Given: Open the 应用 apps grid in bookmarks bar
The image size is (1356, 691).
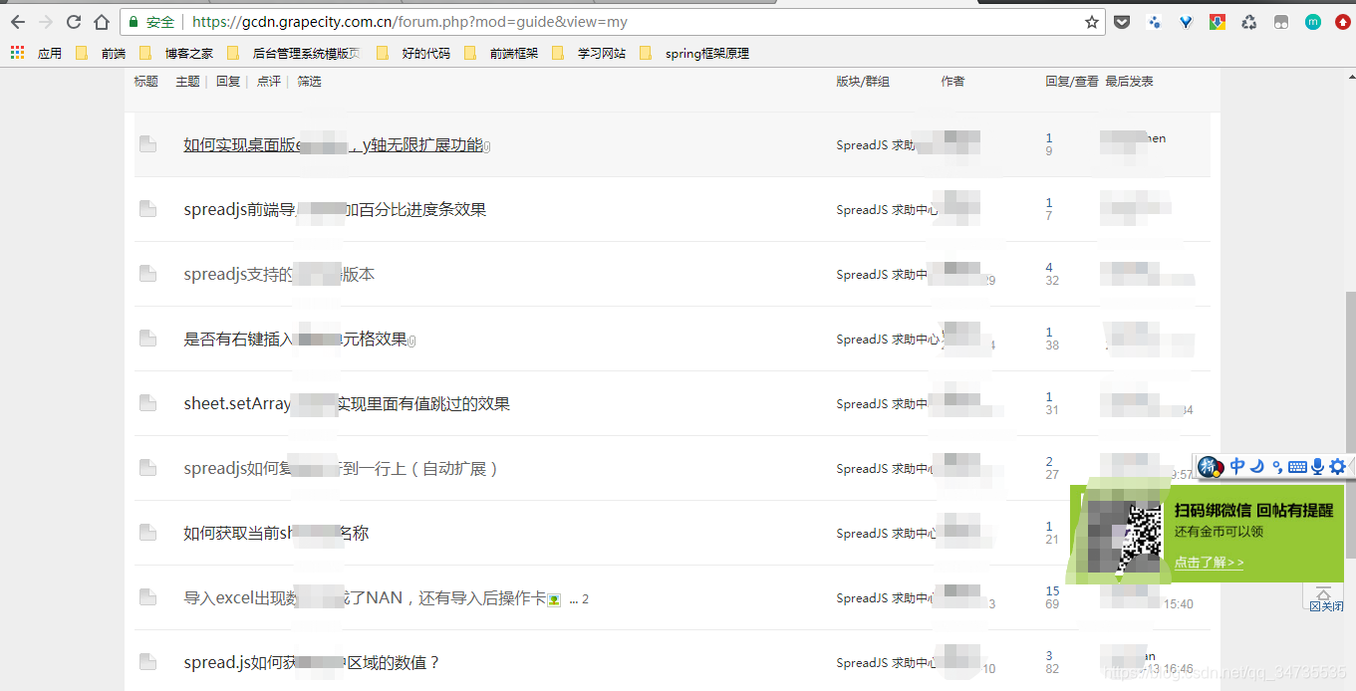Looking at the screenshot, I should (x=36, y=54).
